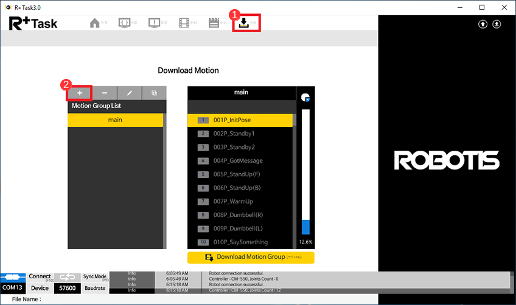The image size is (516, 305).
Task: Select the main motion group
Action: 115,120
